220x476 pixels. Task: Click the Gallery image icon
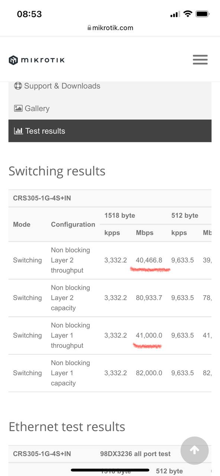pos(18,109)
